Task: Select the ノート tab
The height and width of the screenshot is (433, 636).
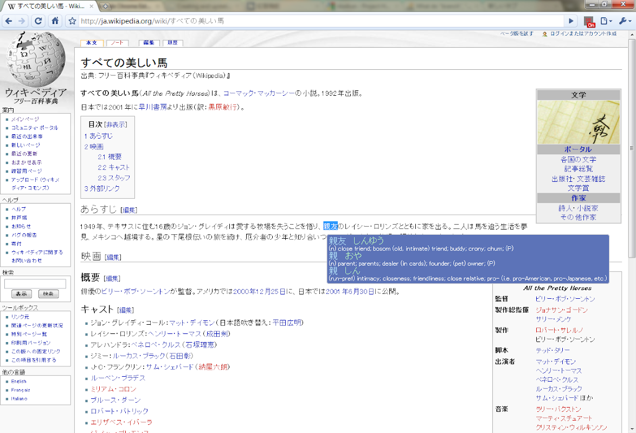Action: pos(117,42)
